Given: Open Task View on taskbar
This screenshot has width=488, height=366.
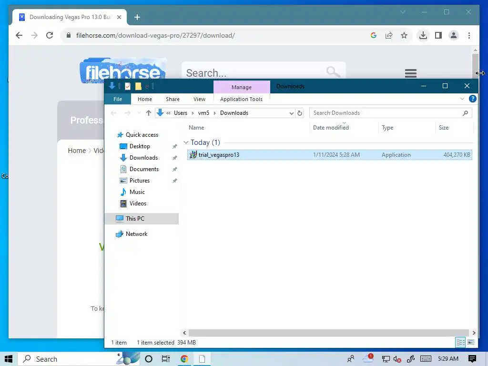Looking at the screenshot, I should (x=166, y=359).
